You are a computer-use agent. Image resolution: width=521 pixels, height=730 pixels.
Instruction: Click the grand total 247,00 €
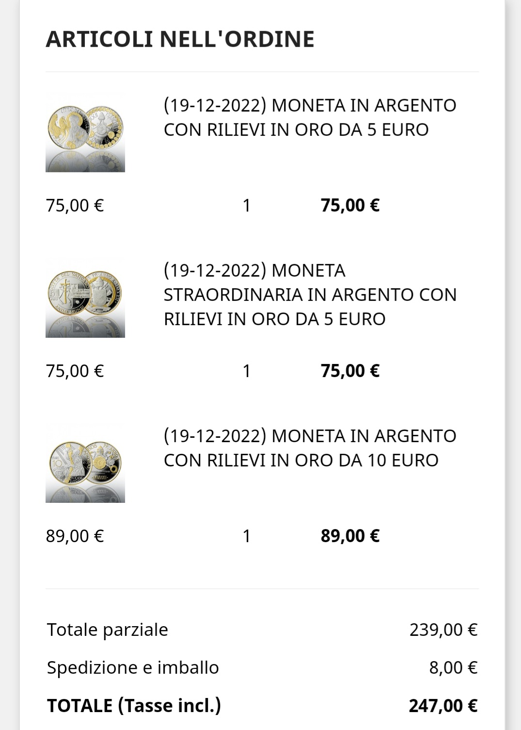click(x=443, y=705)
